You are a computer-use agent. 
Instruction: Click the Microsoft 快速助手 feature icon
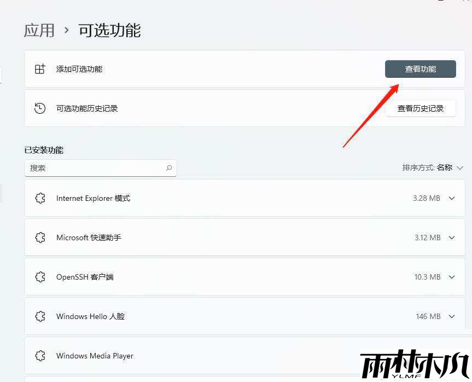[40, 238]
